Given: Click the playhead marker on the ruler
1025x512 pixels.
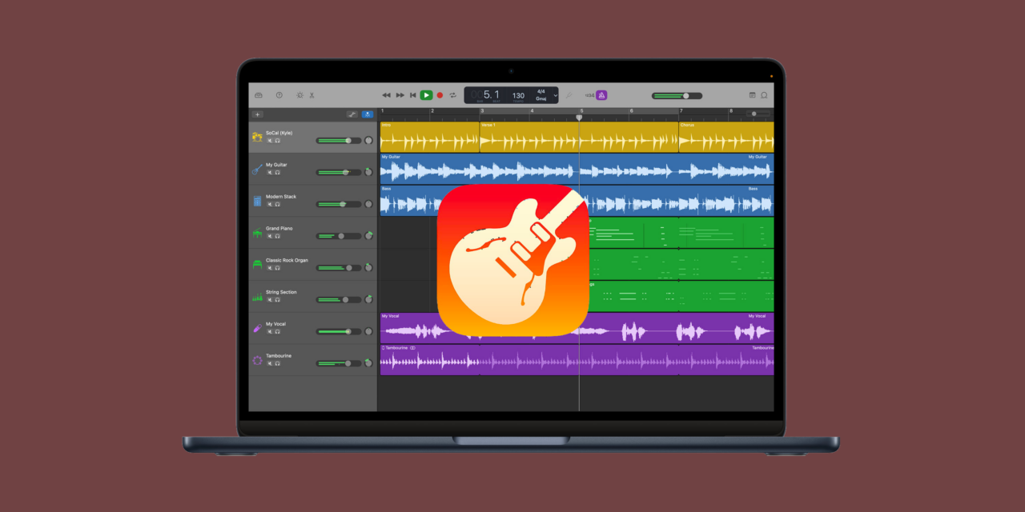Looking at the screenshot, I should (579, 117).
